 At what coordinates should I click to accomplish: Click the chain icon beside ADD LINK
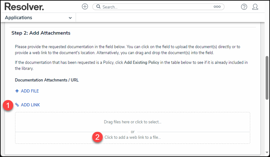click(17, 105)
